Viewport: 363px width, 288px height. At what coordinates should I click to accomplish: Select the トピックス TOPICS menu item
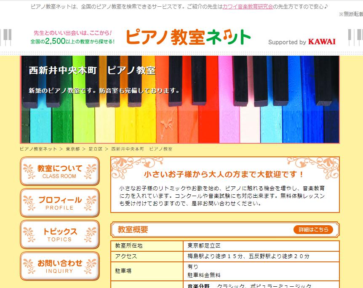pos(60,234)
